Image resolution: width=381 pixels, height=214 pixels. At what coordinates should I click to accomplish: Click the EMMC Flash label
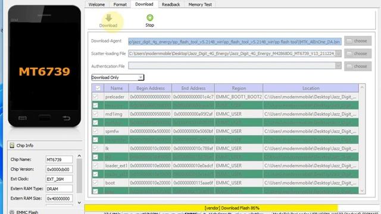tap(27, 212)
